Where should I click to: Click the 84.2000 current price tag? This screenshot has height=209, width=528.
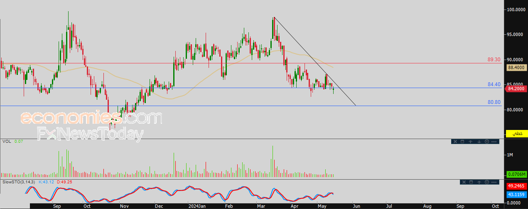coord(516,89)
